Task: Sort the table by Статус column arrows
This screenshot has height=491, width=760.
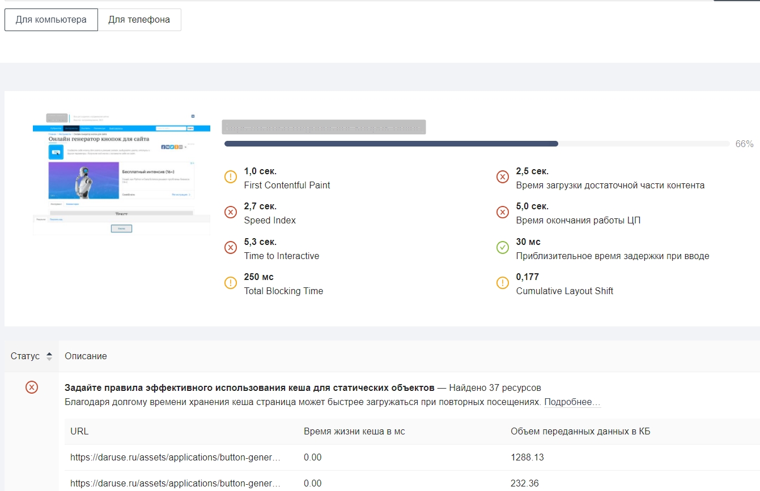Action: [49, 356]
